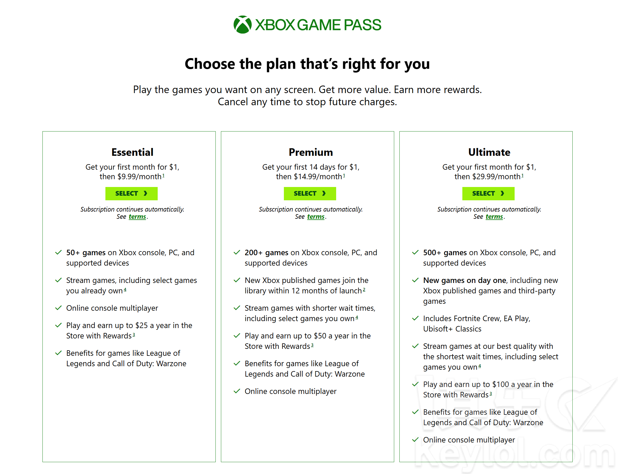
Task: Click the Xbox sphere logo icon
Action: 243,25
